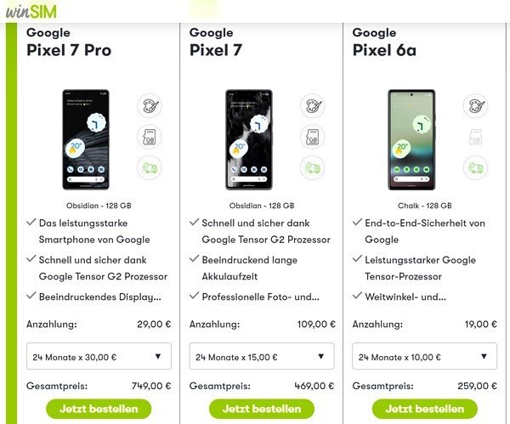The width and height of the screenshot is (510, 424).
Task: Select the storage icon for Pixel 7
Action: [312, 137]
